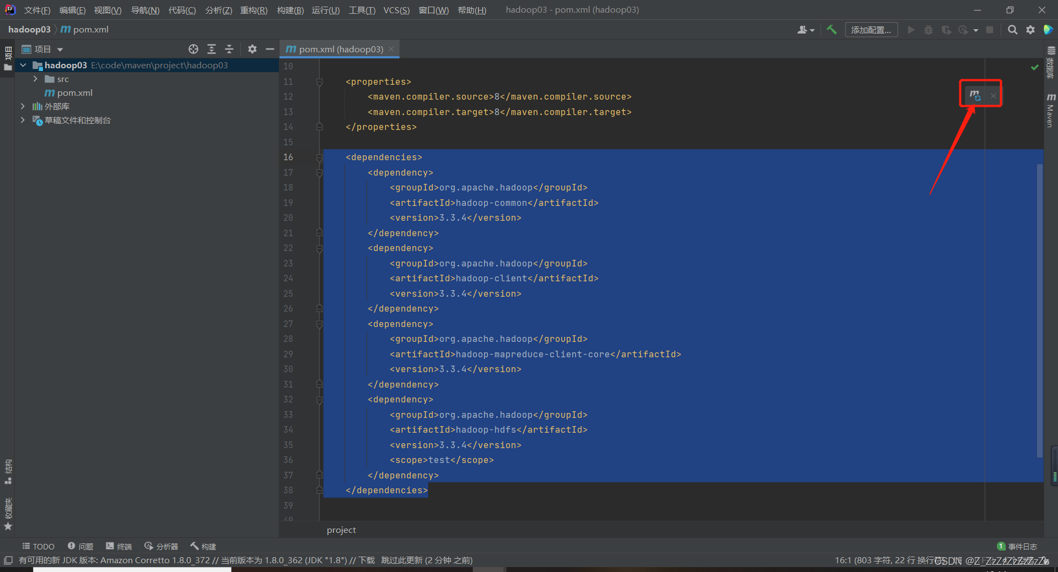Expand 外部库 external libraries node

click(x=23, y=106)
